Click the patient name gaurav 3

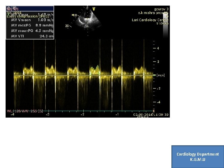point(161,9)
